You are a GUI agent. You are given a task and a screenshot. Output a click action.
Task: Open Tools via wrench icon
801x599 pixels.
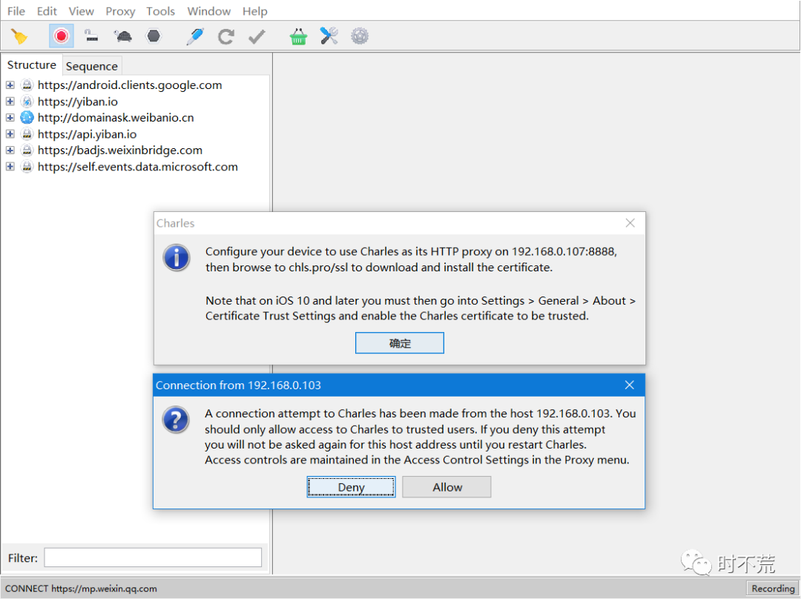[329, 36]
